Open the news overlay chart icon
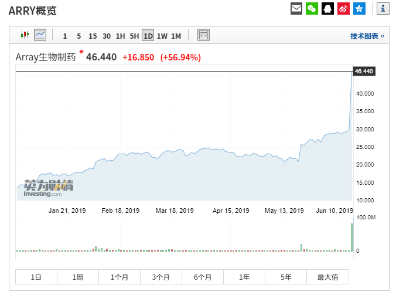This screenshot has width=396, height=295. coord(203,35)
